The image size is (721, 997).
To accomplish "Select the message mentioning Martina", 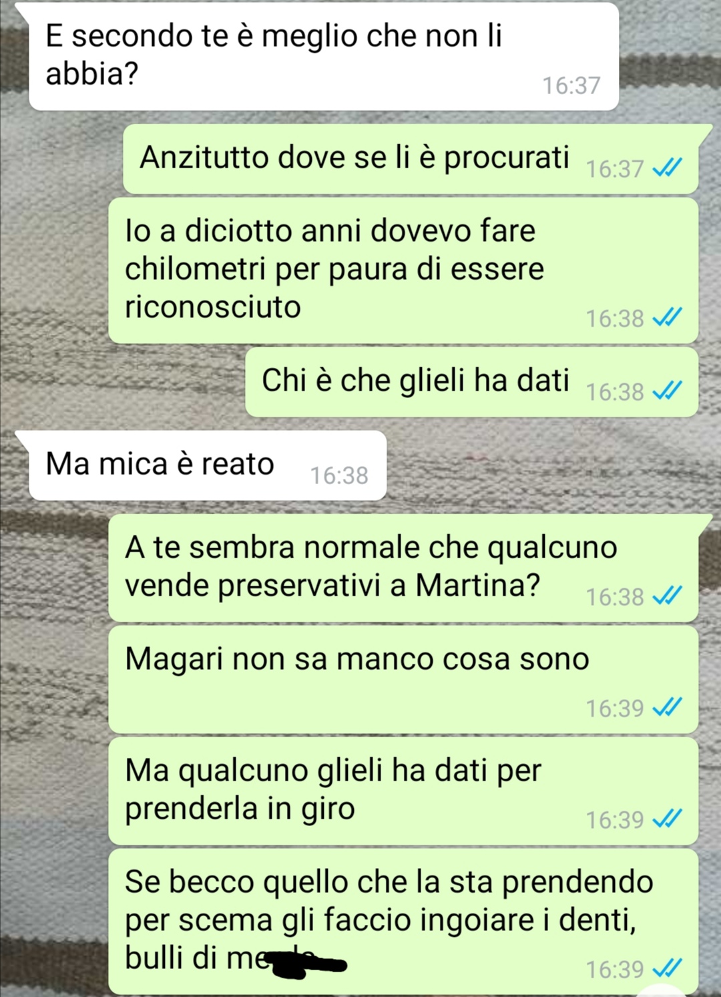I will tap(403, 568).
